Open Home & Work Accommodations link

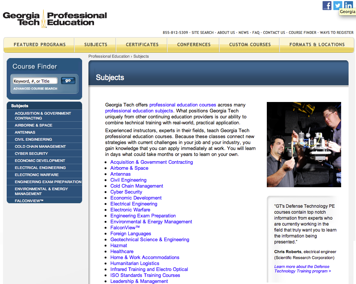145,257
